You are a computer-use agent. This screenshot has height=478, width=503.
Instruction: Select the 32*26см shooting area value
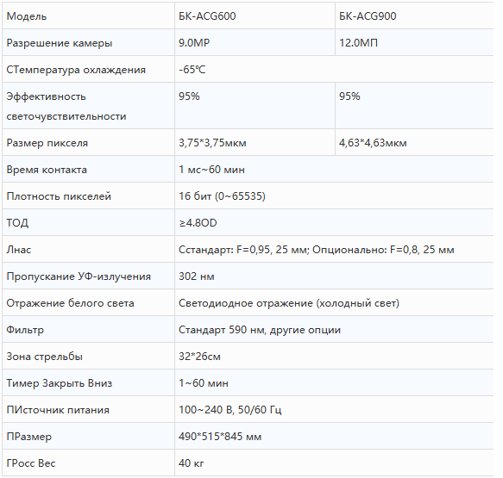click(199, 357)
